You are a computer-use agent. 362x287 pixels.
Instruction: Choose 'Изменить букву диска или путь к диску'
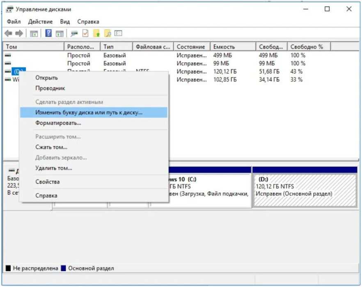click(x=89, y=112)
